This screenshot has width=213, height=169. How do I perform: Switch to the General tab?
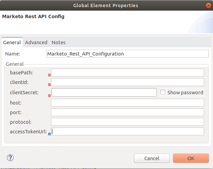(x=12, y=43)
